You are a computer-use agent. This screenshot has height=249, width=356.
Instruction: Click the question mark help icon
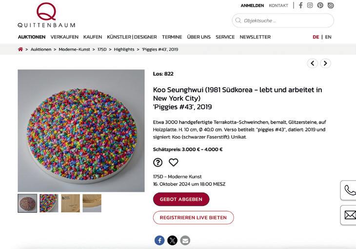158,163
